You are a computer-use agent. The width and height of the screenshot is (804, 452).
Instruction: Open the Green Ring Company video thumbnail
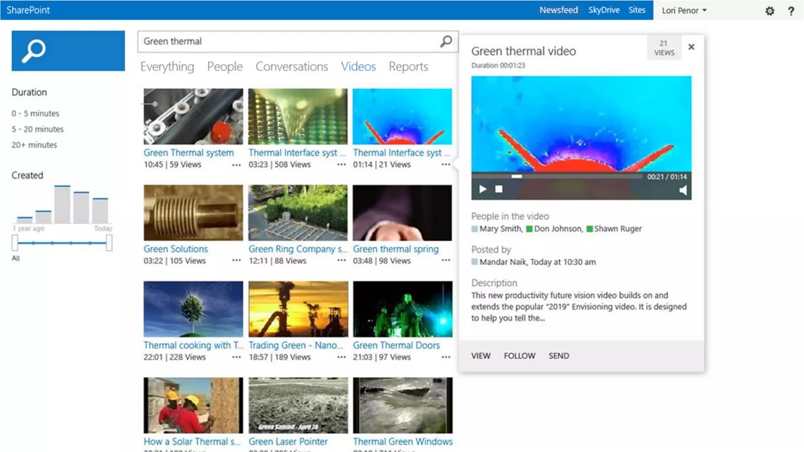tap(298, 213)
